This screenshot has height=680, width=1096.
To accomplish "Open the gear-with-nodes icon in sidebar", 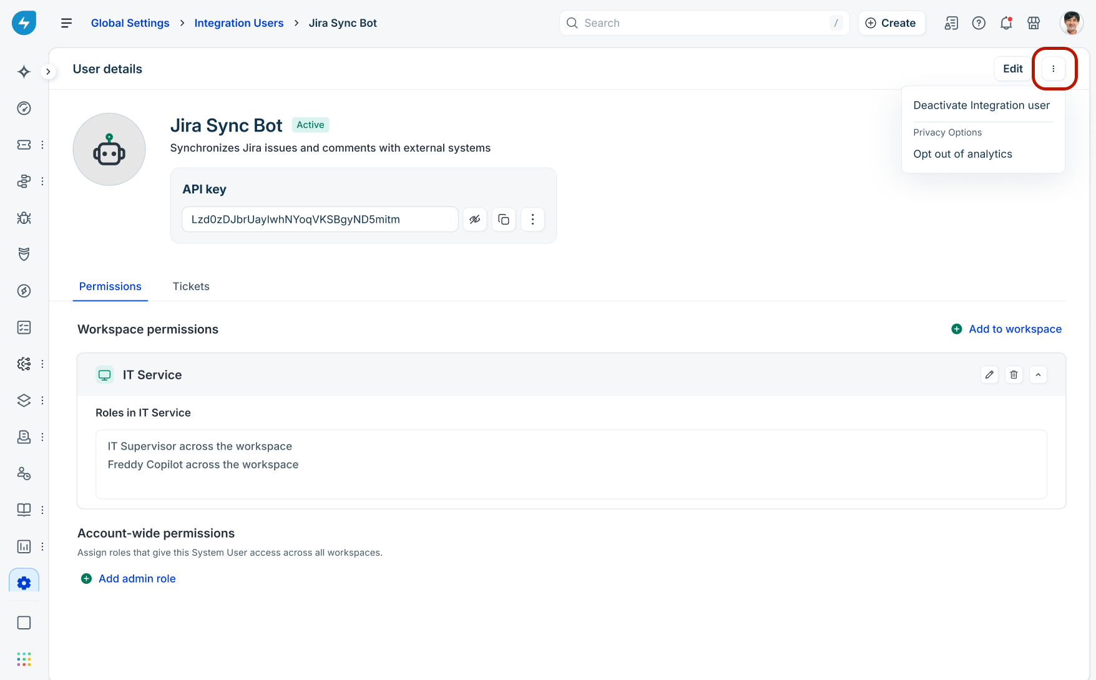I will (24, 364).
